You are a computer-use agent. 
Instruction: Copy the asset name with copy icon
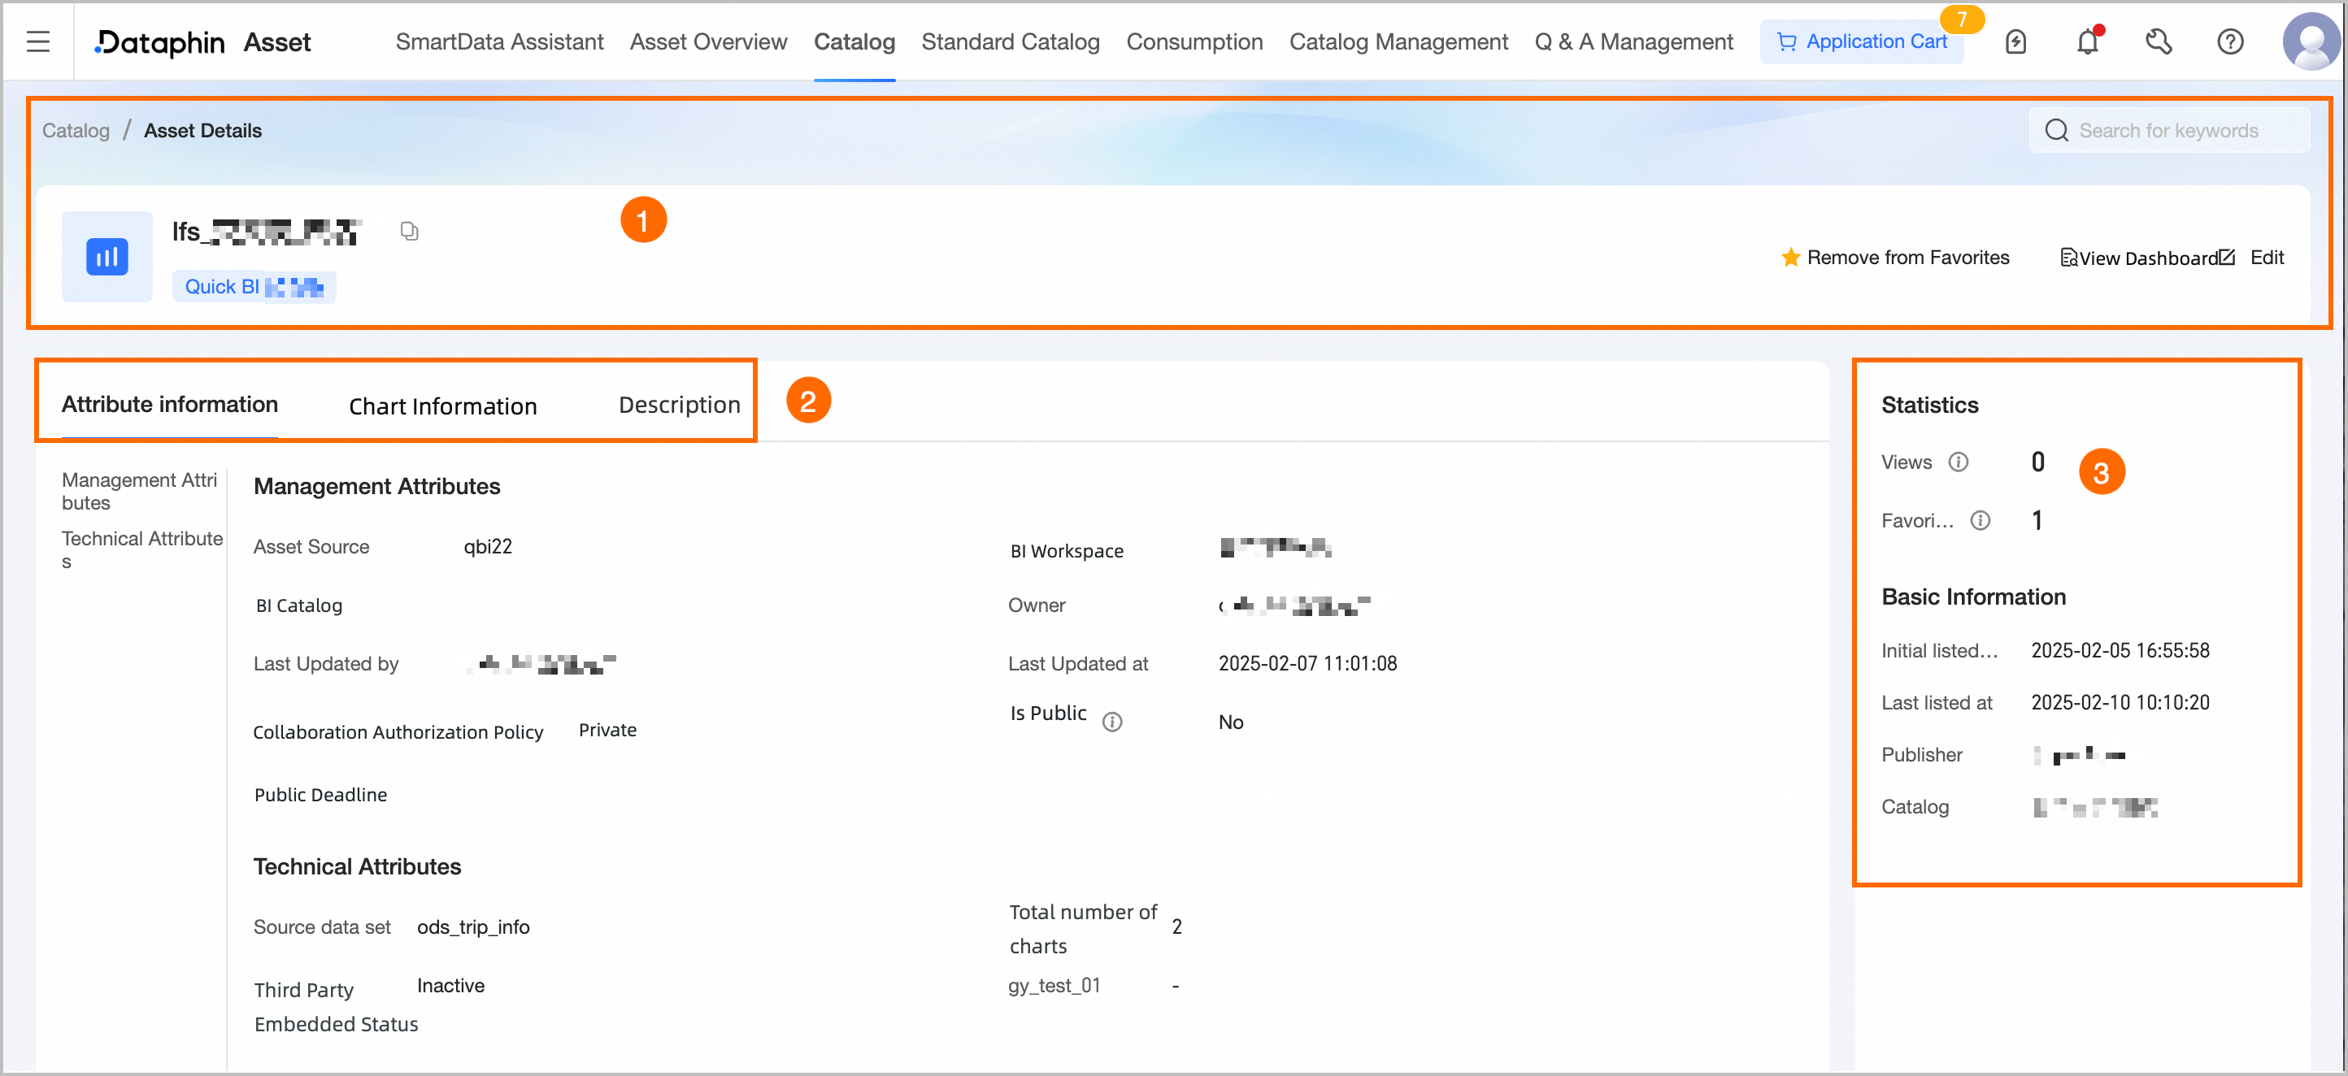click(409, 232)
